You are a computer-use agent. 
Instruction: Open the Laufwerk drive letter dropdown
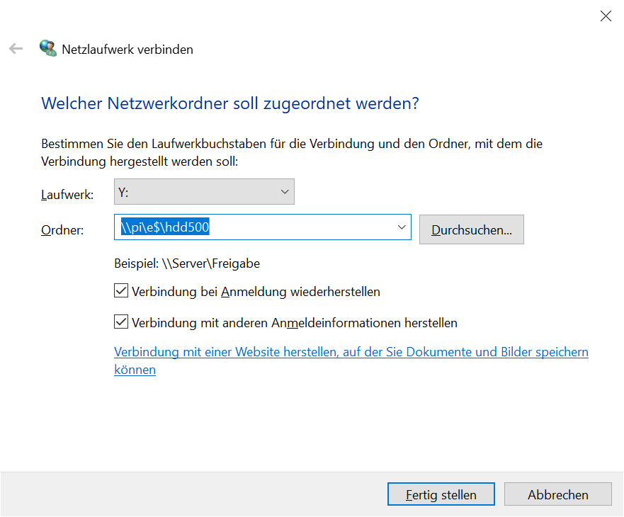(204, 192)
